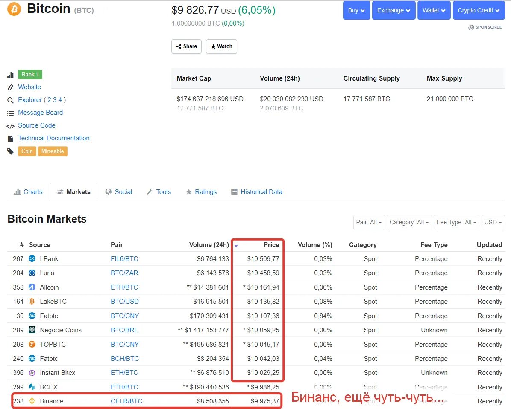Sort by the Updated column header

[x=490, y=245]
